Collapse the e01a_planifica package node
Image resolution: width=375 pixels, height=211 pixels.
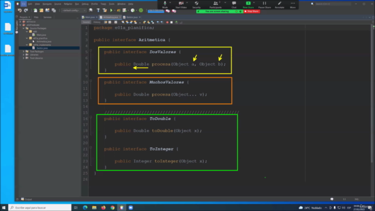27,38
